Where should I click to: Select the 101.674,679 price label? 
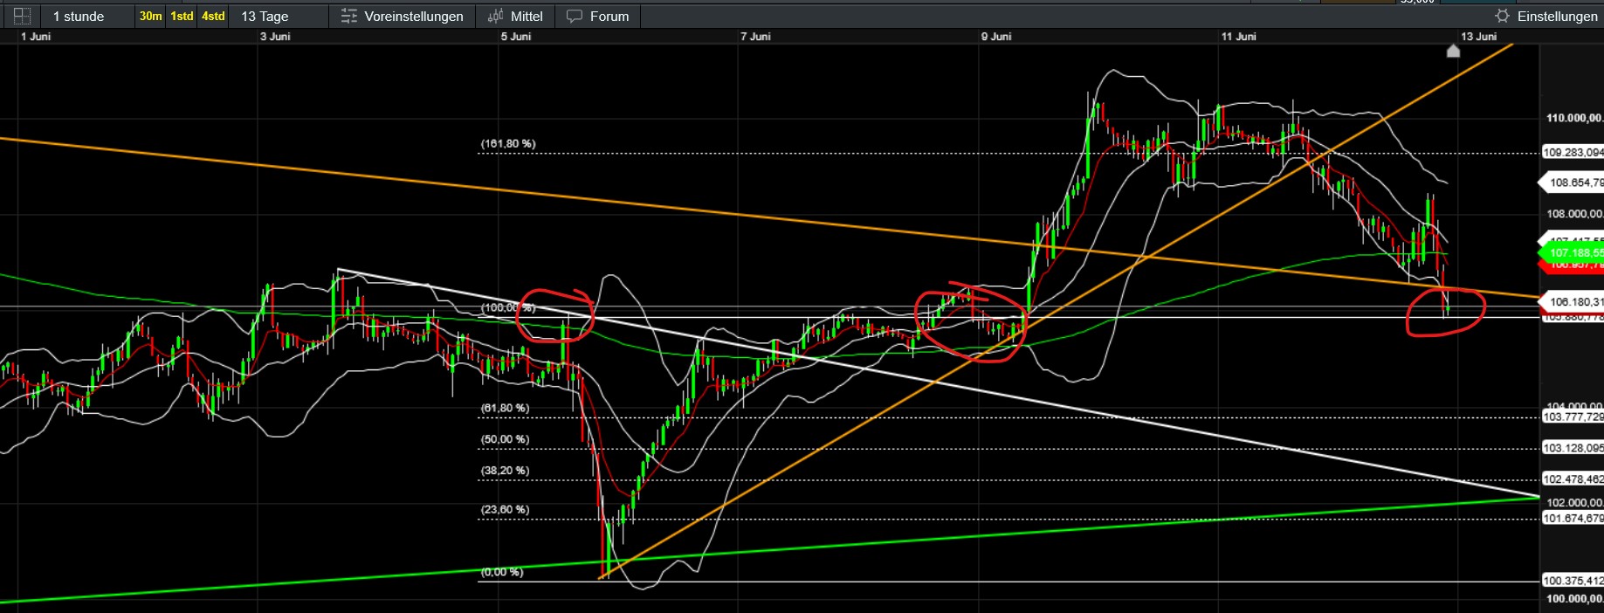1573,519
